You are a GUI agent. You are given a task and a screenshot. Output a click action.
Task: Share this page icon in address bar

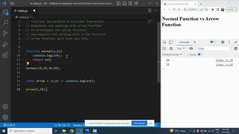point(202,9)
